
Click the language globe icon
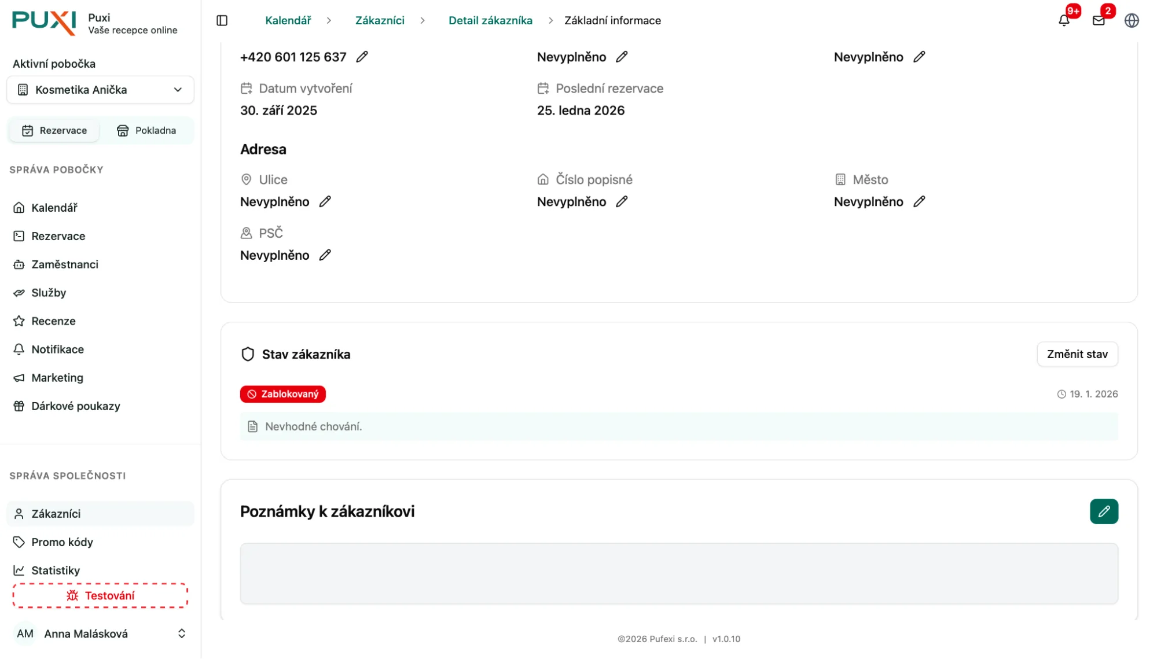click(1132, 20)
